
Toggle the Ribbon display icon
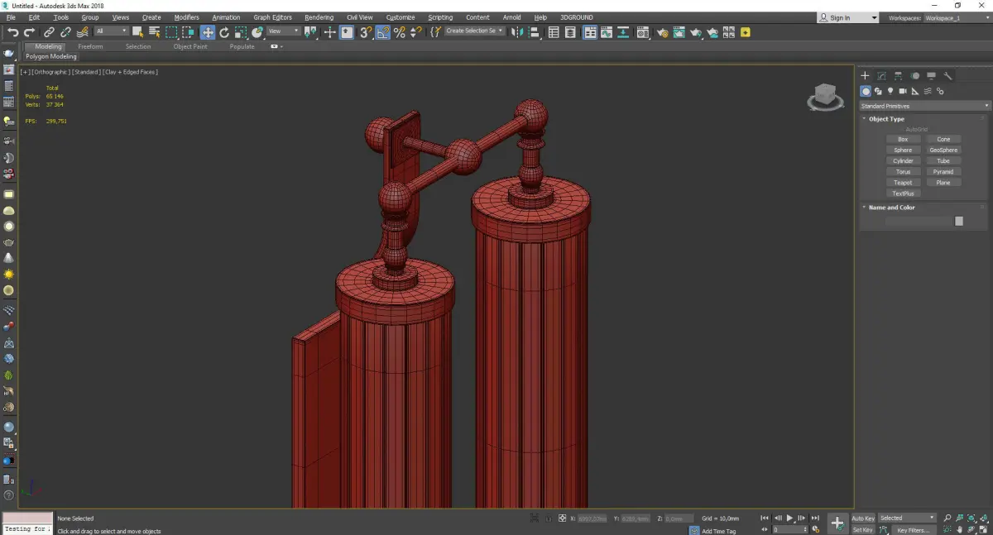point(591,32)
